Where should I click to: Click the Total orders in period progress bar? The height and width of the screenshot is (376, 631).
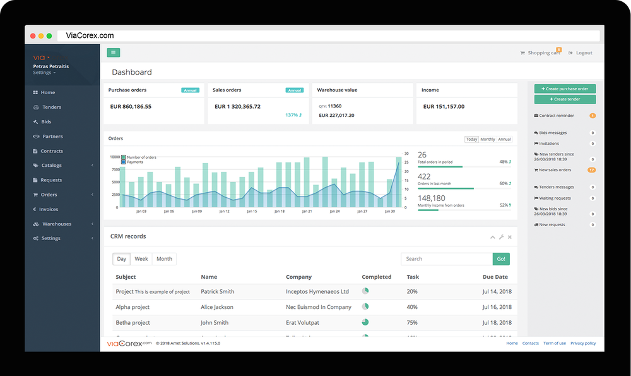[x=464, y=167]
